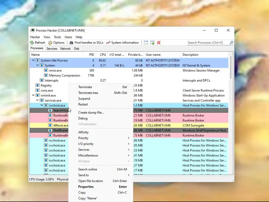Switch to the Network tab
269x202 pixels.
point(65,49)
